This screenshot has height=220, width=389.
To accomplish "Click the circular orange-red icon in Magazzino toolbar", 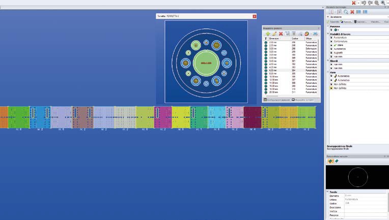I will click(307, 34).
